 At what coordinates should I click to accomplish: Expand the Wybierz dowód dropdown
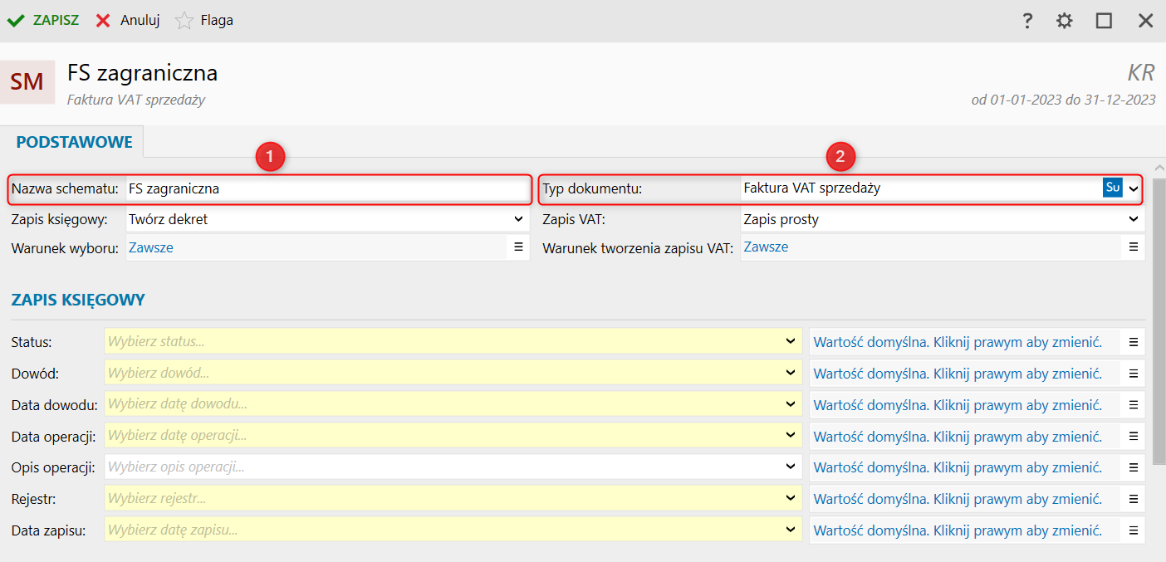[790, 373]
